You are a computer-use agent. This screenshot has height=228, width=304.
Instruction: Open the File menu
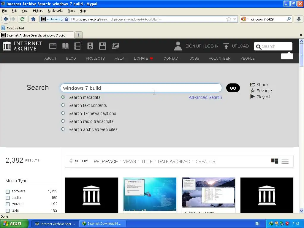coord(4,11)
